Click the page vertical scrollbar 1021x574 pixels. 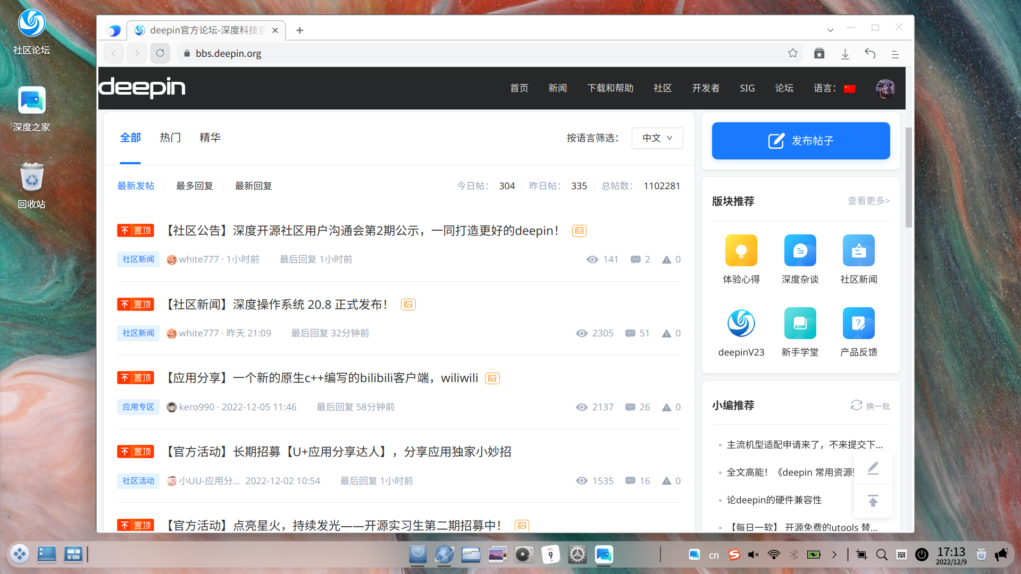click(909, 177)
